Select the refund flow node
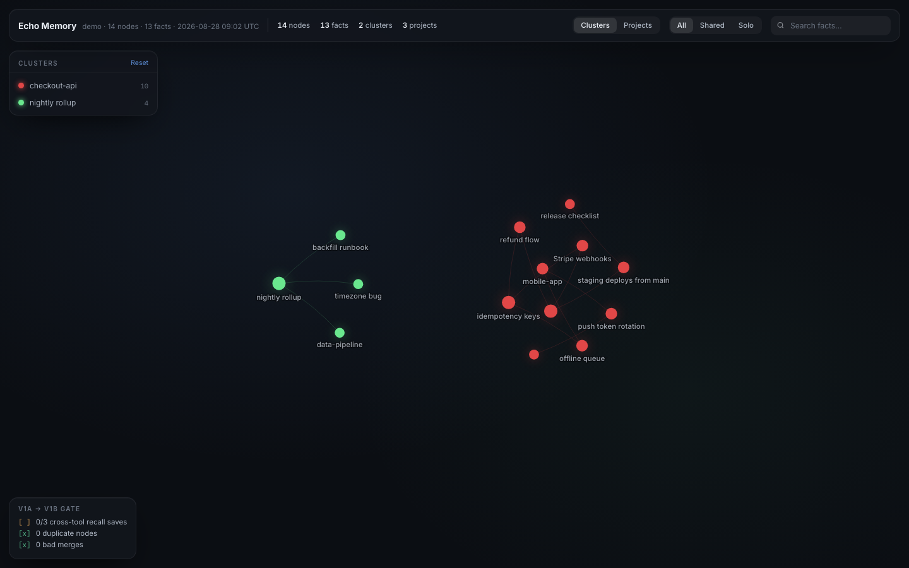 (520, 227)
